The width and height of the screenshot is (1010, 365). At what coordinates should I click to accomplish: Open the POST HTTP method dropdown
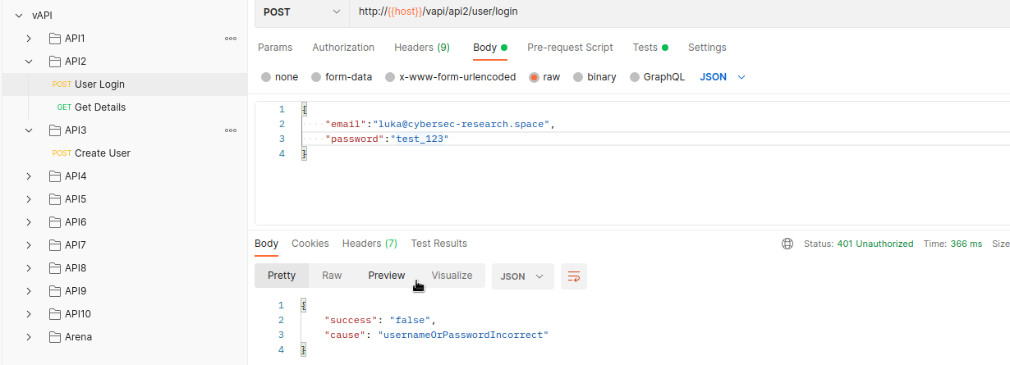click(301, 11)
